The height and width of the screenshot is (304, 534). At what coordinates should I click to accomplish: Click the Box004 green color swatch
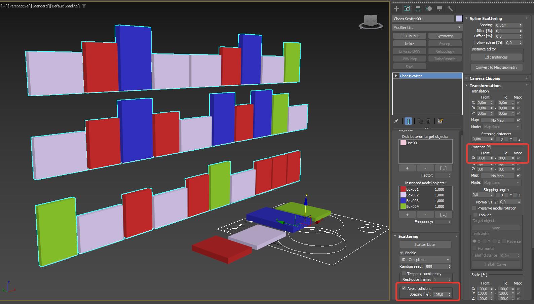coord(403,206)
